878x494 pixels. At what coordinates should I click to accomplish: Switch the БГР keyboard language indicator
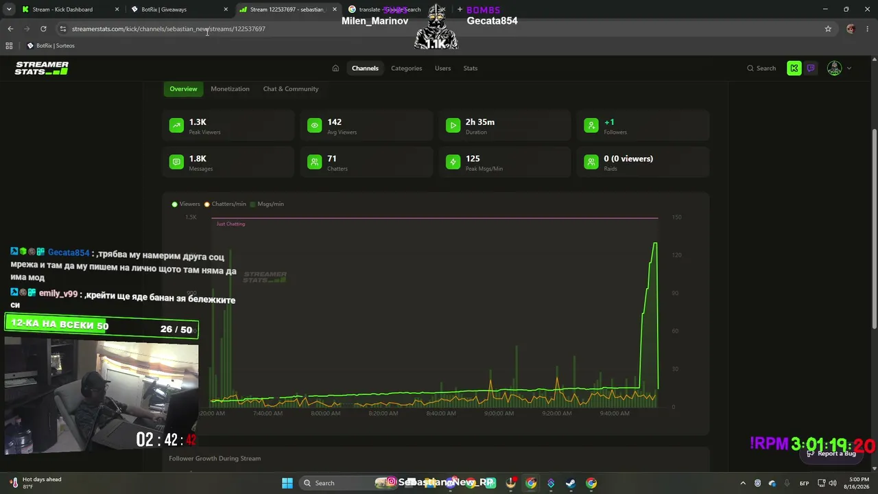click(x=804, y=483)
